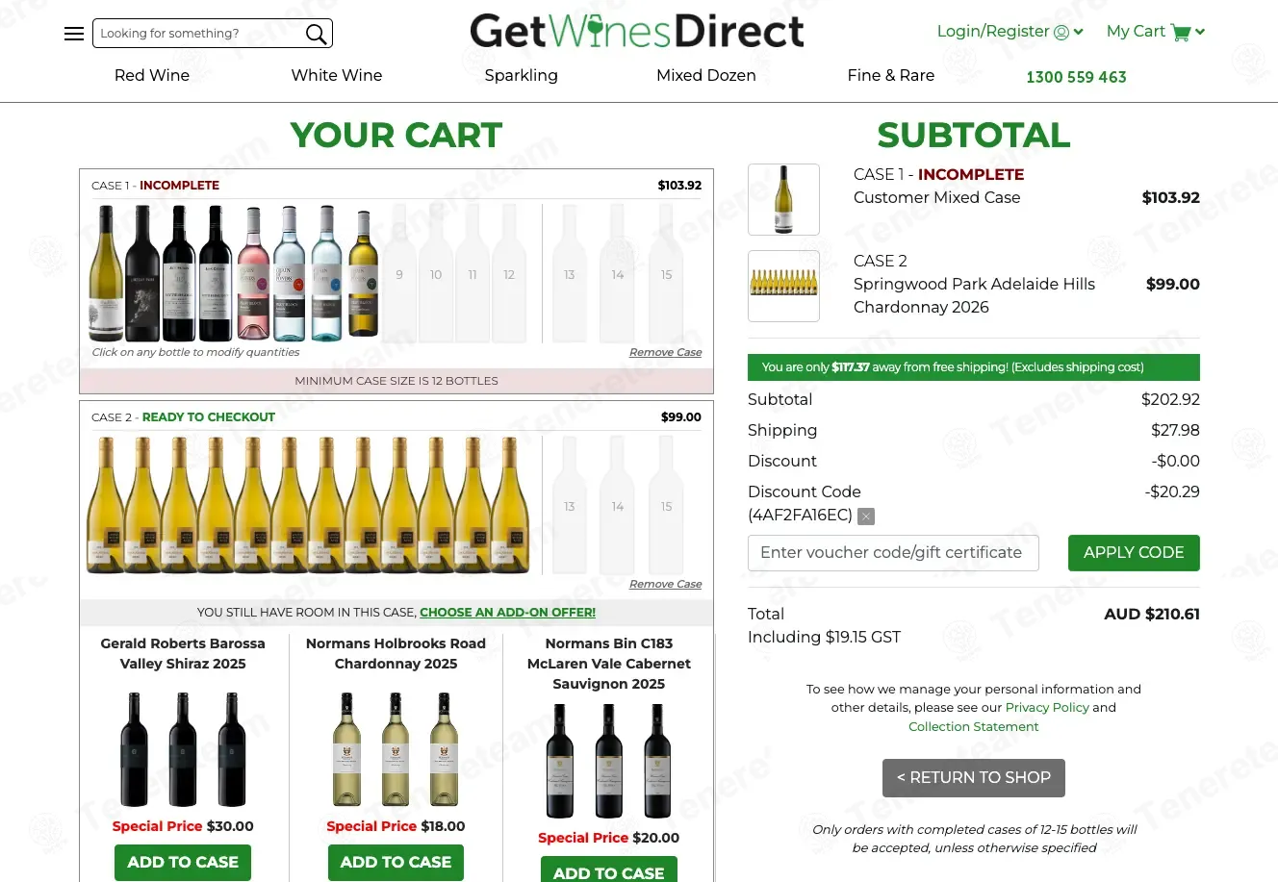Click the APPLY CODE button
The width and height of the screenshot is (1278, 882).
coord(1134,553)
